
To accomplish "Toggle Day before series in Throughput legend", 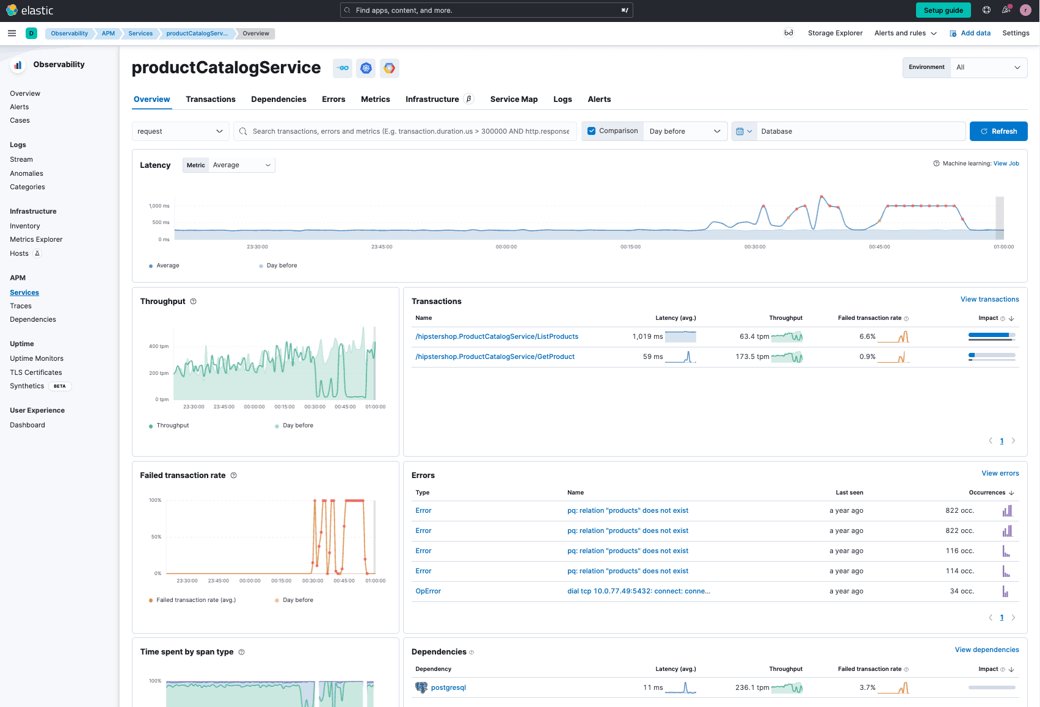I will [297, 426].
